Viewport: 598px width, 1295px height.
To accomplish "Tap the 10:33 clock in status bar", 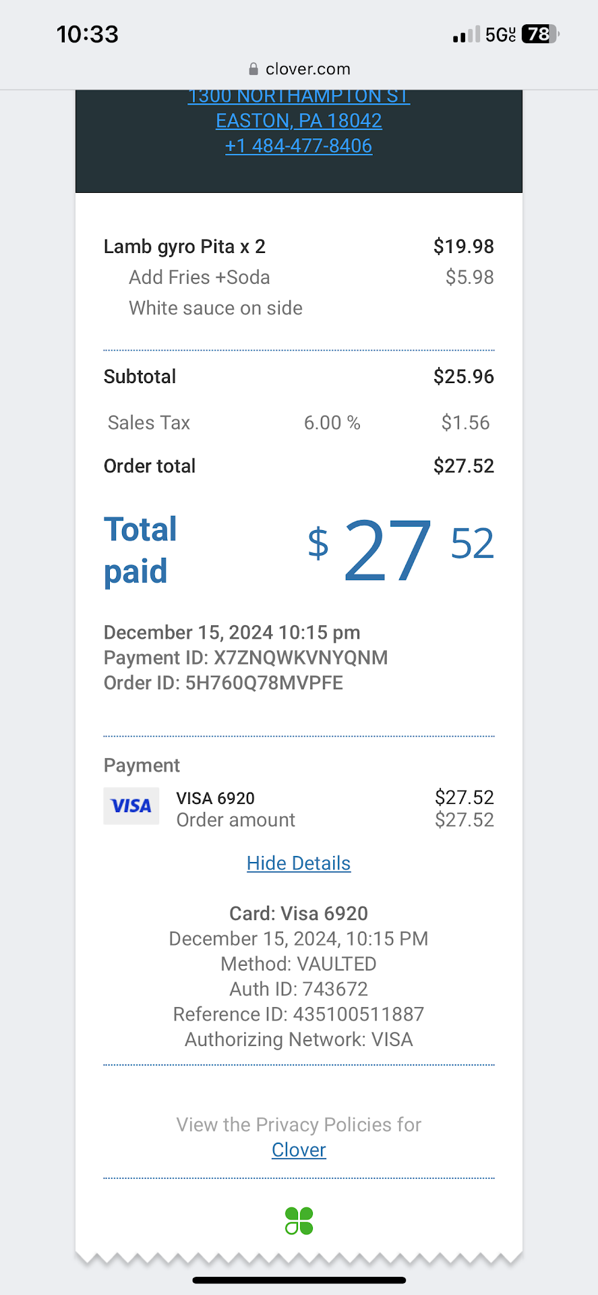I will 88,34.
